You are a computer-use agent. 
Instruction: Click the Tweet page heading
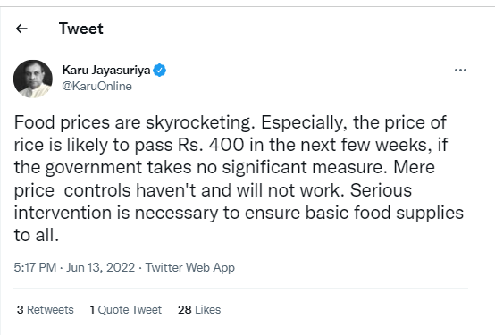pyautogui.click(x=81, y=29)
